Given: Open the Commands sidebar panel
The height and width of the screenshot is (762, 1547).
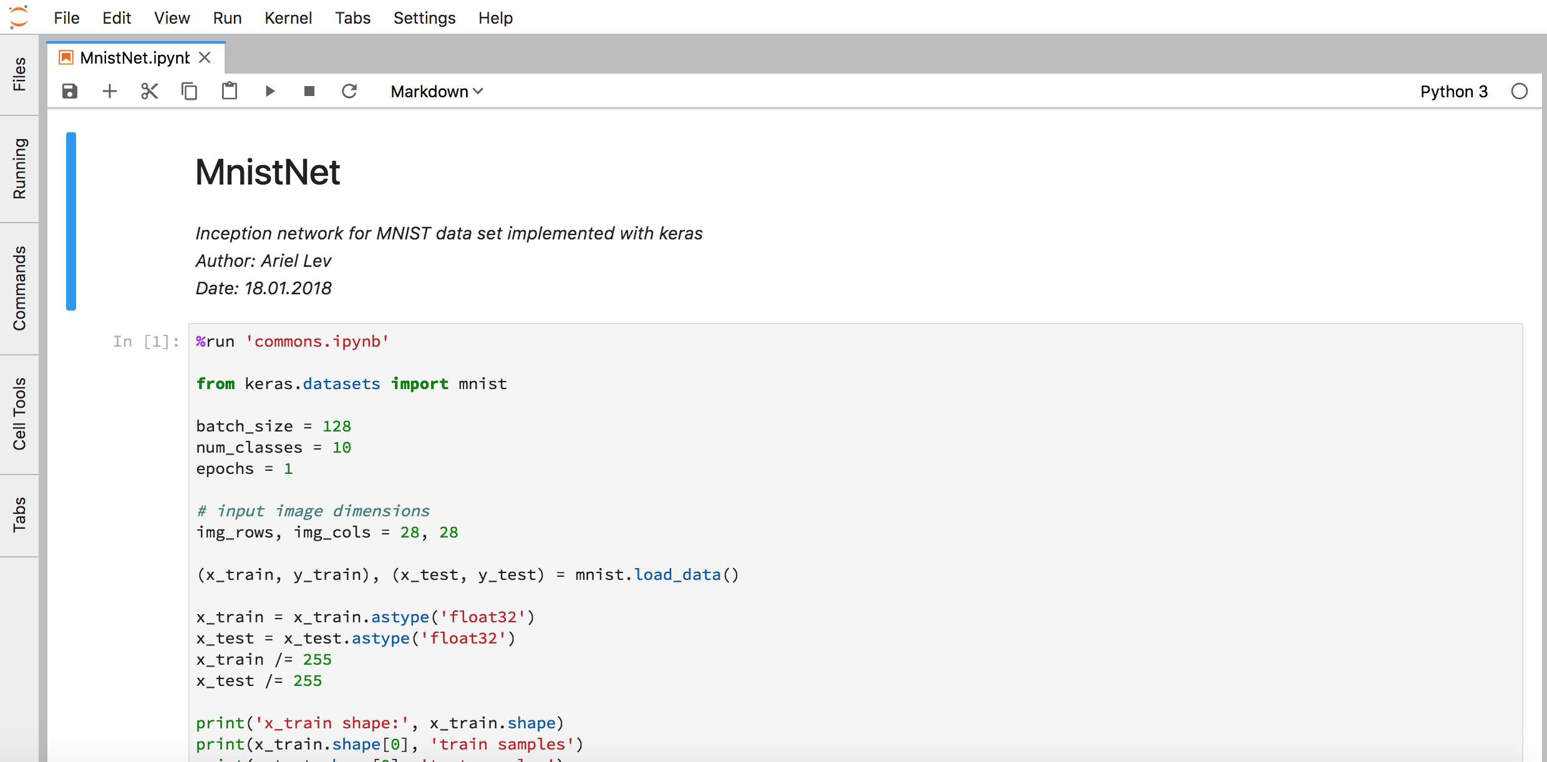Looking at the screenshot, I should (19, 288).
